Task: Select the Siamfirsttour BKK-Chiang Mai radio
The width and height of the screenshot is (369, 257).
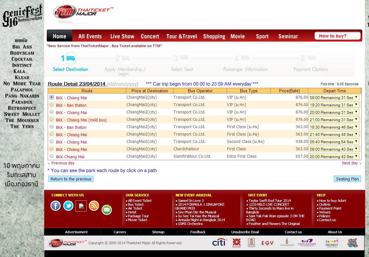Action: (x=52, y=156)
